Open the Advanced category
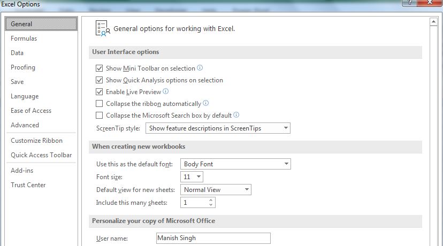The height and width of the screenshot is (246, 443). (41, 125)
